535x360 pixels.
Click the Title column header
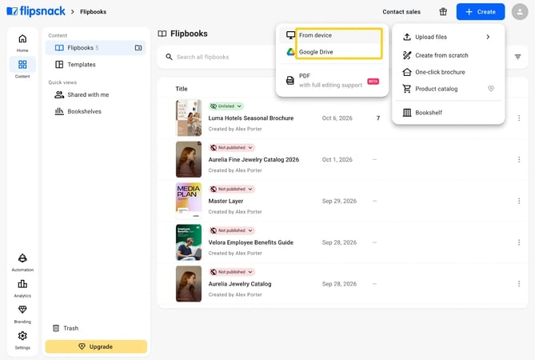182,89
